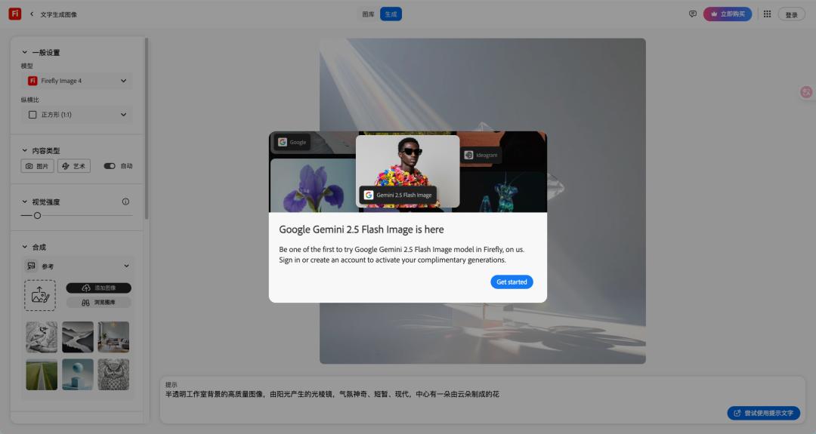Image resolution: width=816 pixels, height=434 pixels.
Task: Switch to the 生成 tab
Action: [391, 14]
